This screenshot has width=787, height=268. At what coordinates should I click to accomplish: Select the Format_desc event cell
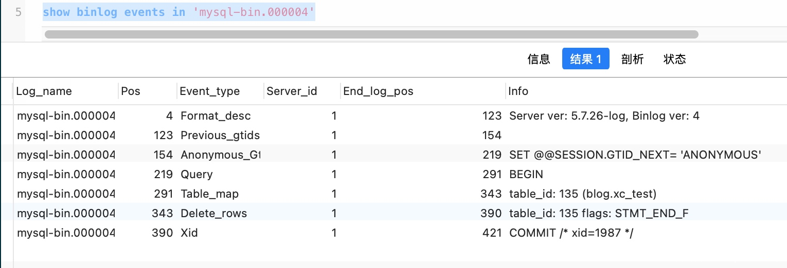[216, 116]
